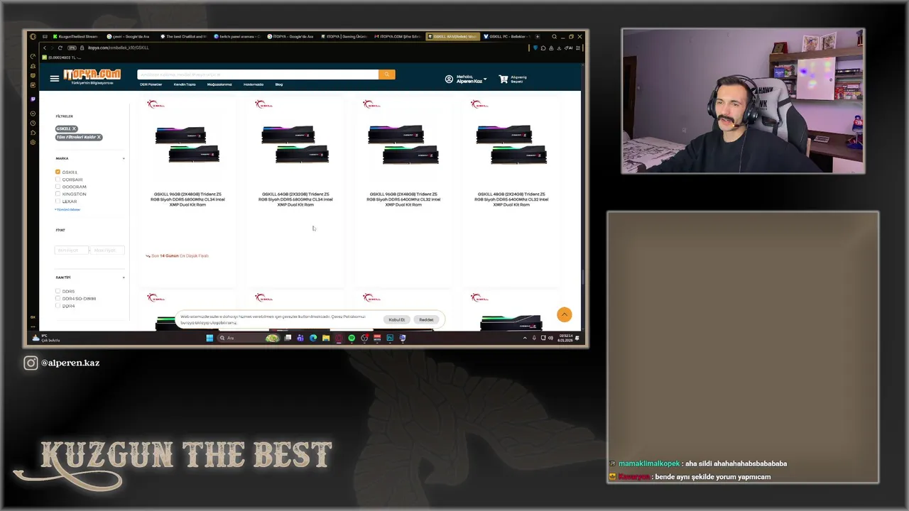Viewport: 909px width, 511px height.
Task: Click 64GB Trident Z5 RAM product image
Action: [x=295, y=145]
